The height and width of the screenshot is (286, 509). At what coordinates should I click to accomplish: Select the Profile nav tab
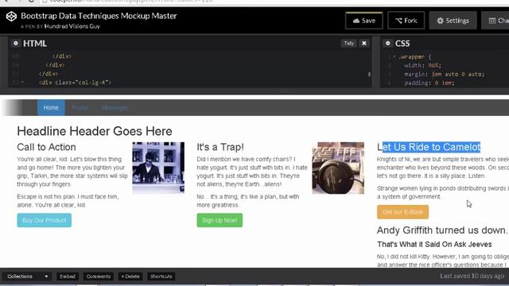click(x=80, y=108)
